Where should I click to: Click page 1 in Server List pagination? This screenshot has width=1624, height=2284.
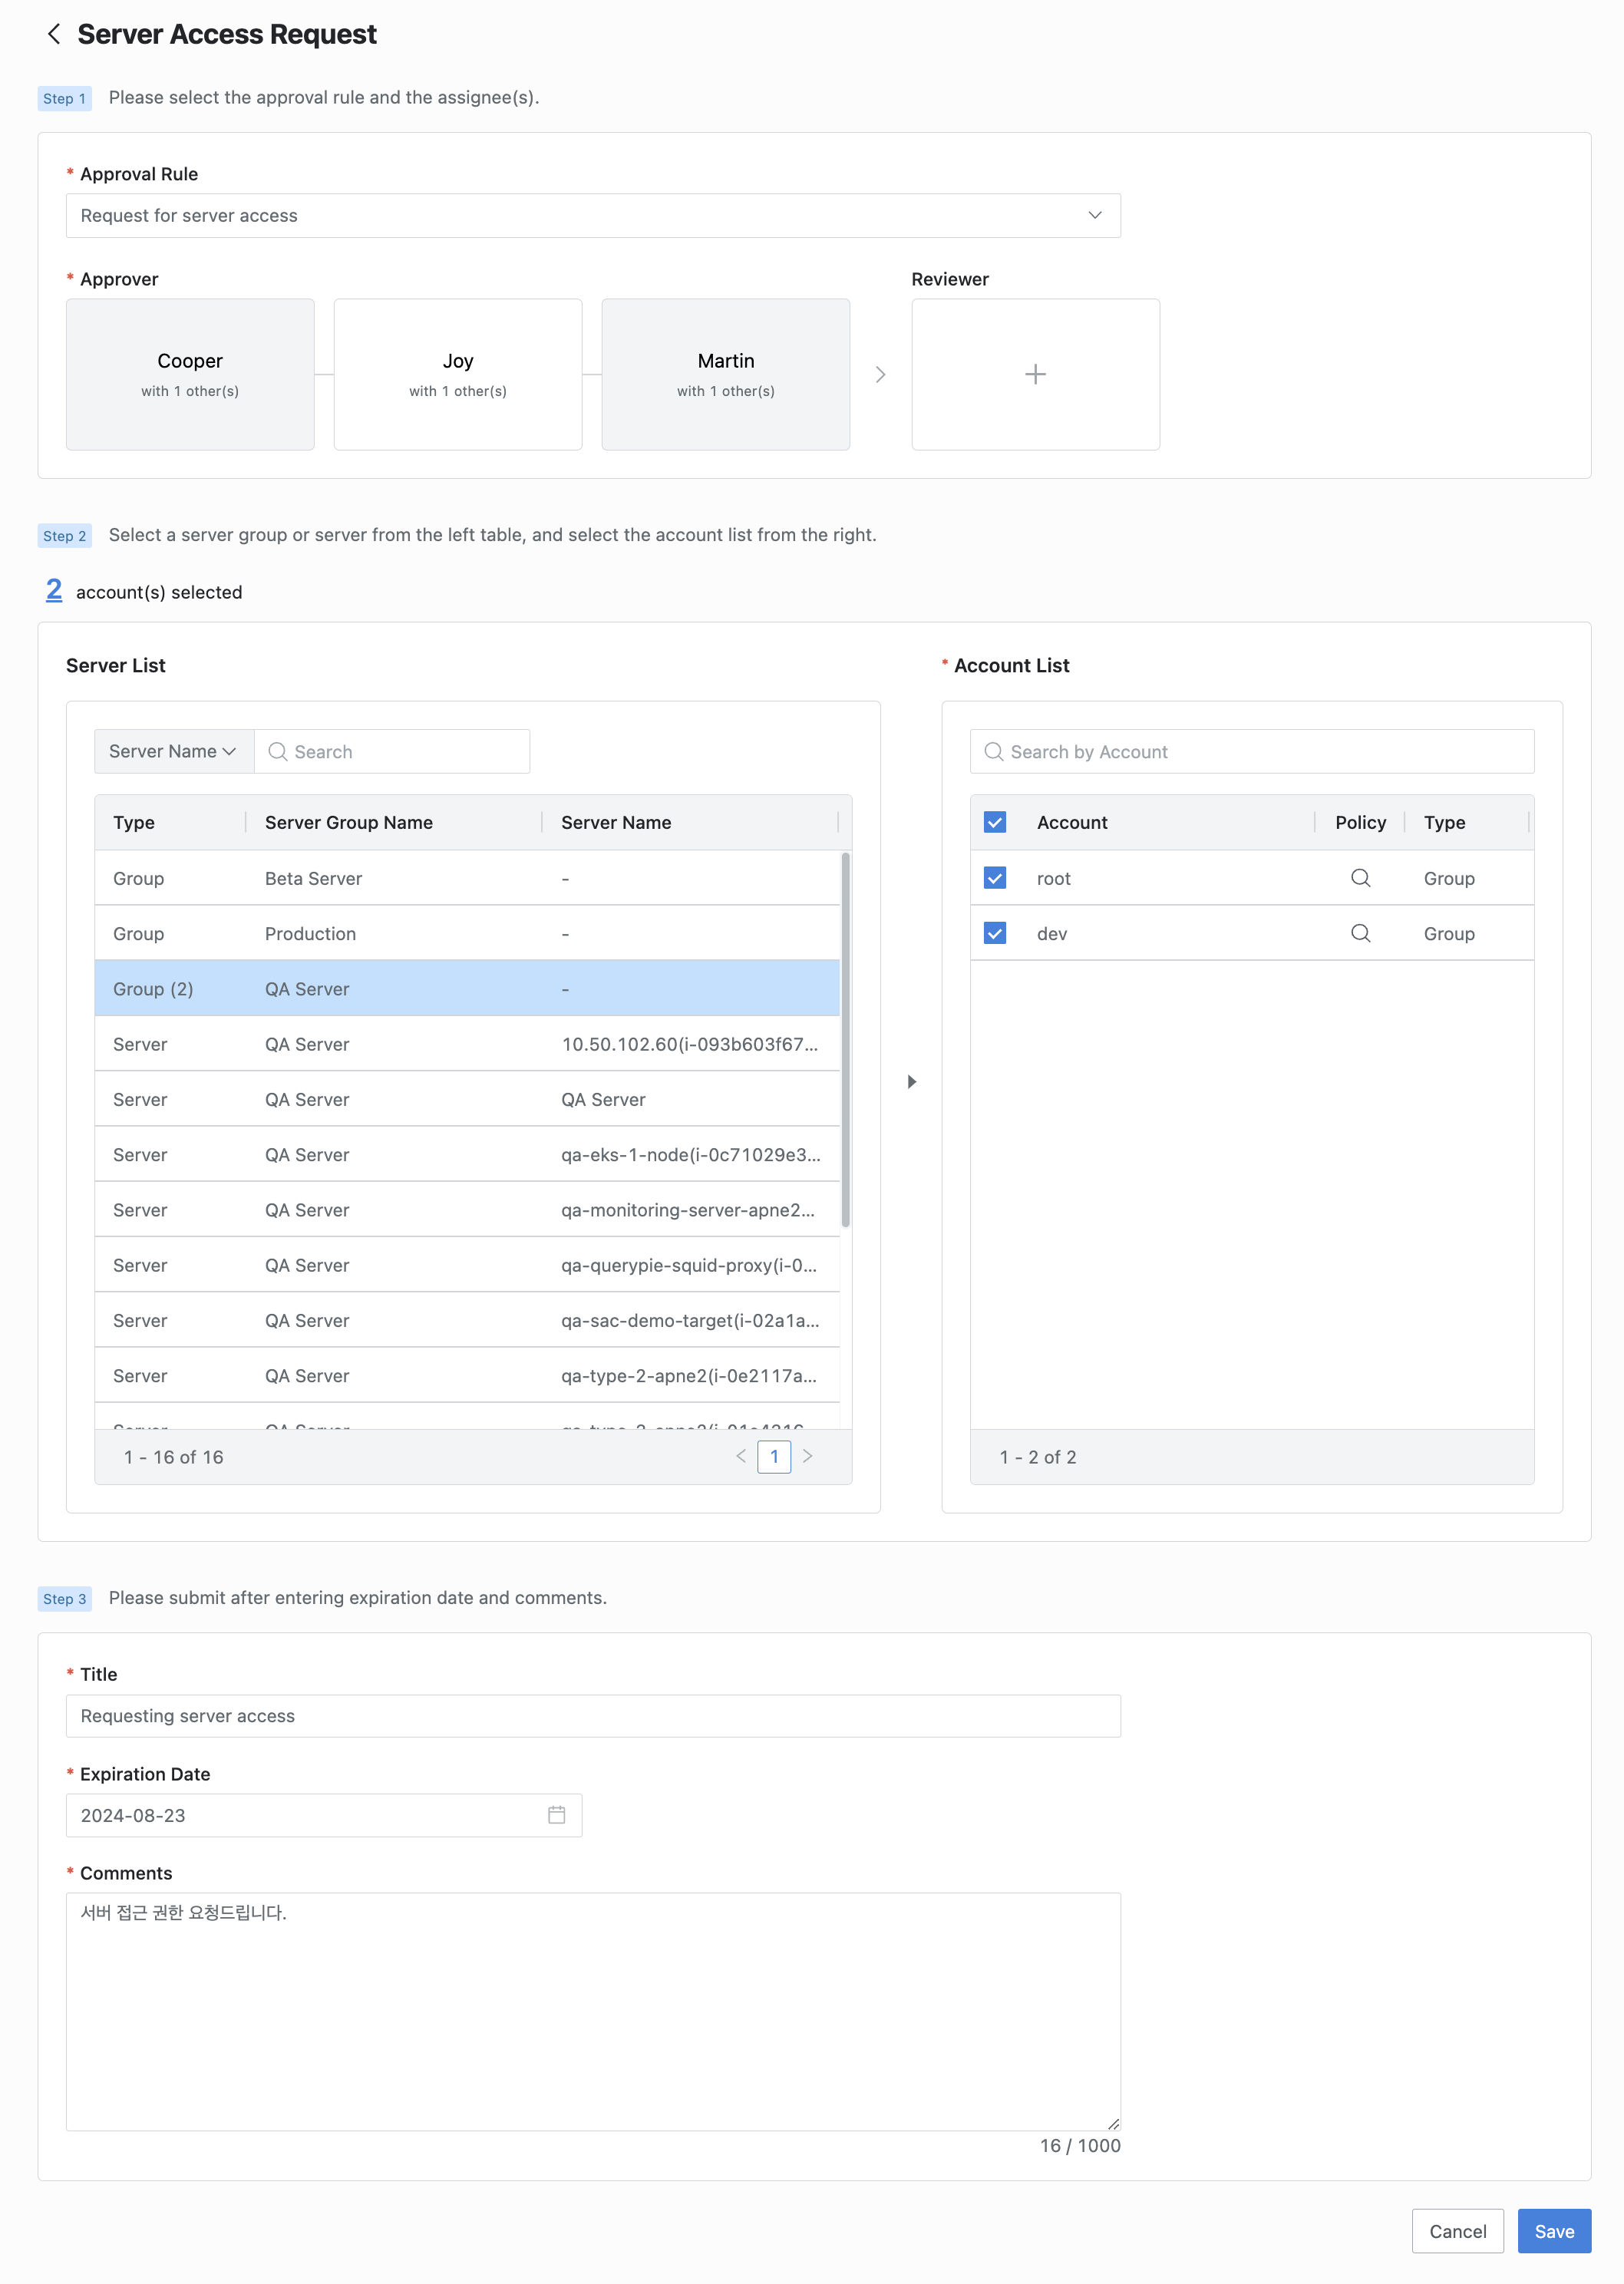point(774,1456)
